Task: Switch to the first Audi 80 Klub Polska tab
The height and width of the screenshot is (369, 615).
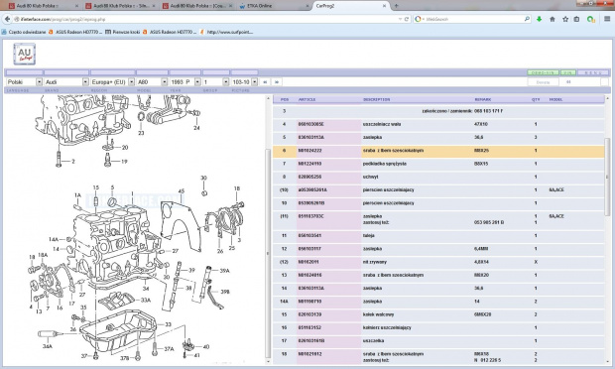Action: [43, 6]
